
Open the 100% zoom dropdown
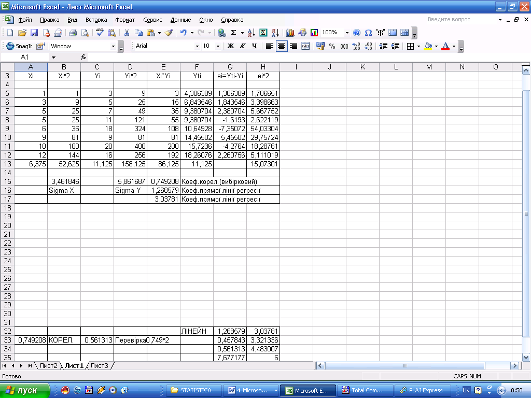347,33
